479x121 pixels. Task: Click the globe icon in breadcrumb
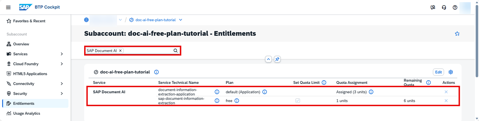point(86,20)
